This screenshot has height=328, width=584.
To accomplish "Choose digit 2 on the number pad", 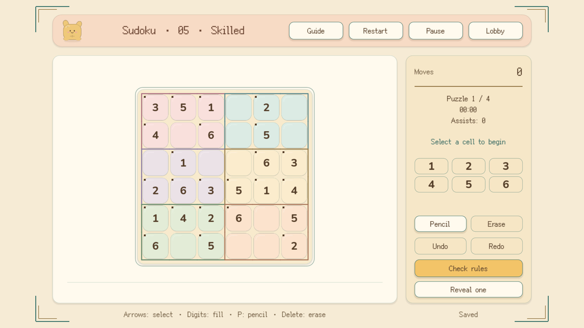I will [468, 166].
